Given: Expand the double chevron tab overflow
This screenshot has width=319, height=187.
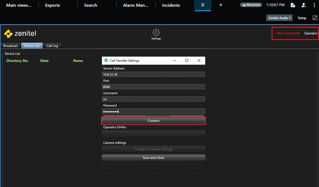Looking at the screenshot, I should tap(203, 5).
